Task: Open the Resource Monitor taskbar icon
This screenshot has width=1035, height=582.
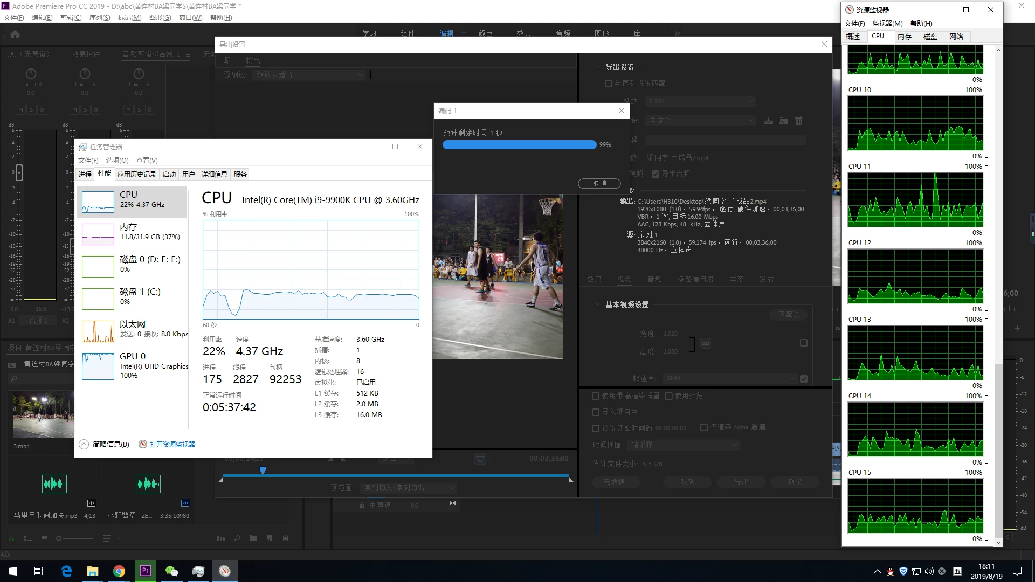Action: tap(225, 571)
